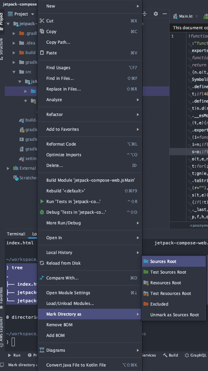The width and height of the screenshot is (208, 371).
Task: Click the Run green arrow icon
Action: point(10,355)
